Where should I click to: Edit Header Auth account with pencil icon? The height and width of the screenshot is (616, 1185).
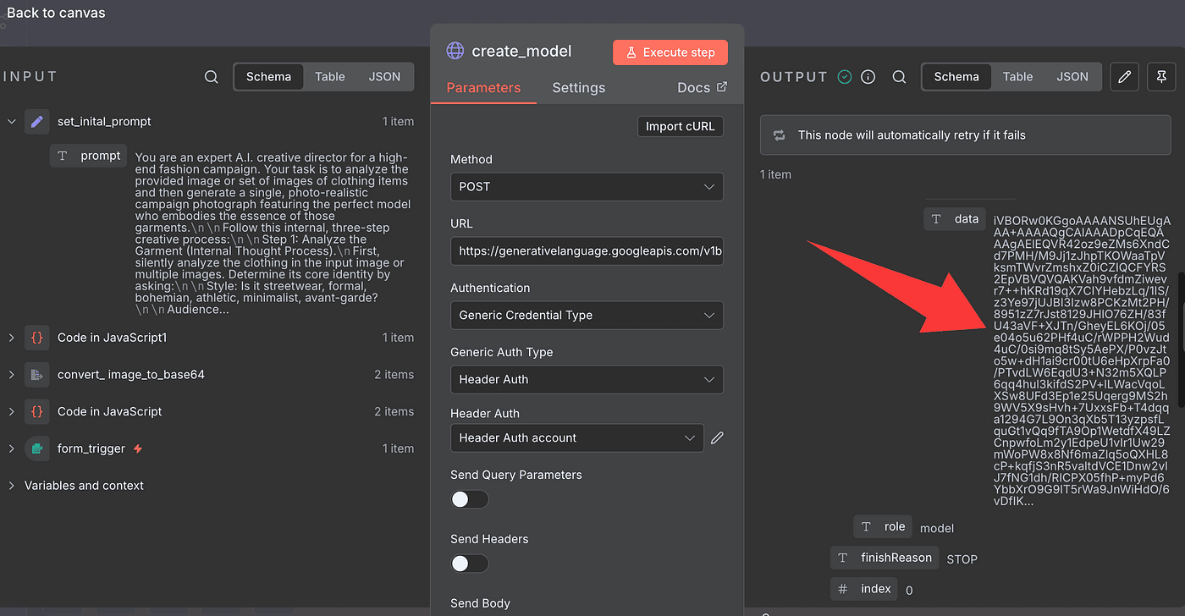pyautogui.click(x=717, y=437)
